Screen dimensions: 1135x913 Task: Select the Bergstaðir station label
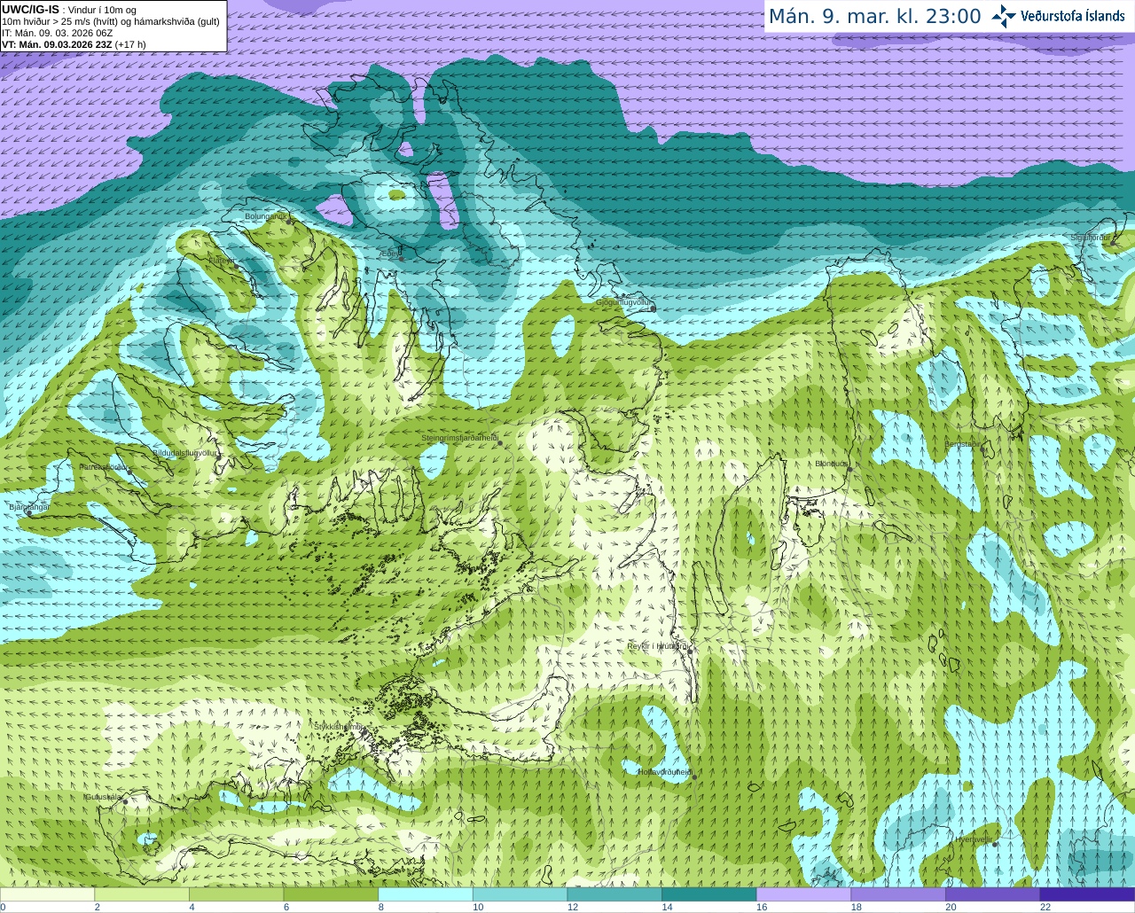962,444
